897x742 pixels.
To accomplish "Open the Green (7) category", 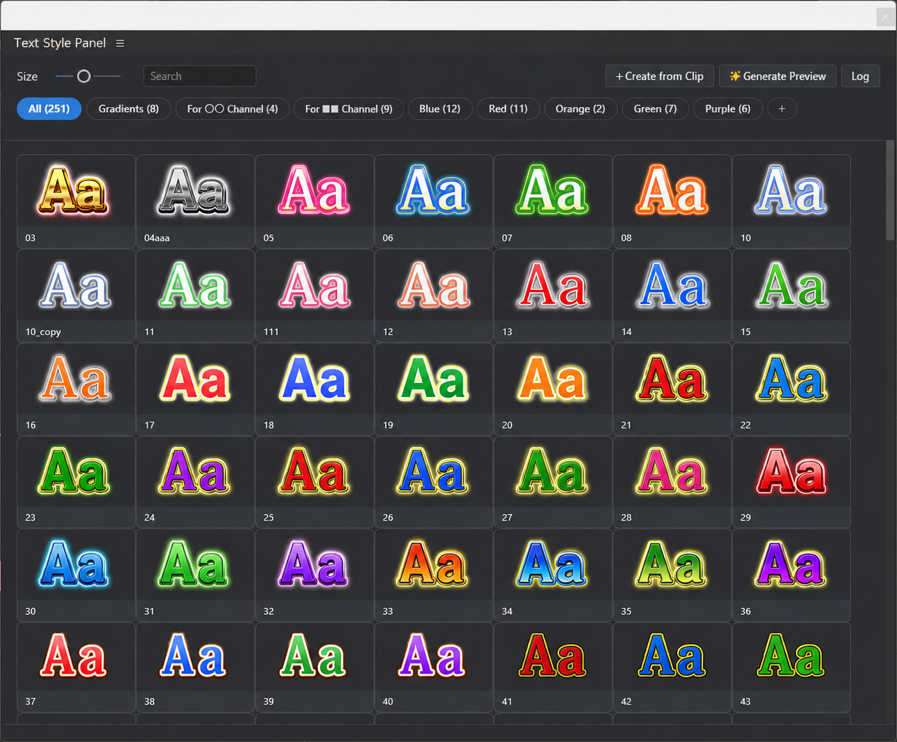I will 655,109.
